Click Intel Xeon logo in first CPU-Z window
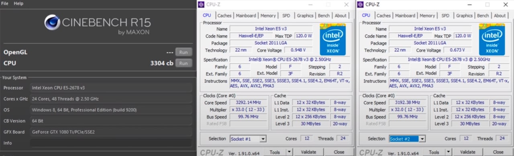The height and width of the screenshot is (156, 514). click(332, 39)
